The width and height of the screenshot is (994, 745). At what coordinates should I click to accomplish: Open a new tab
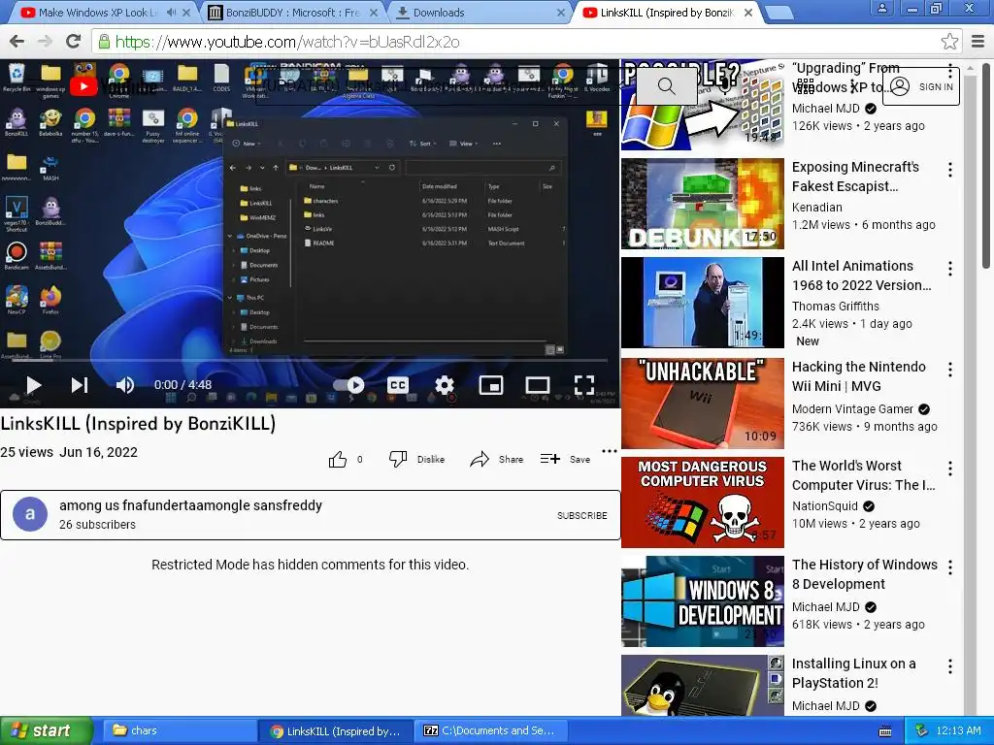[x=779, y=12]
